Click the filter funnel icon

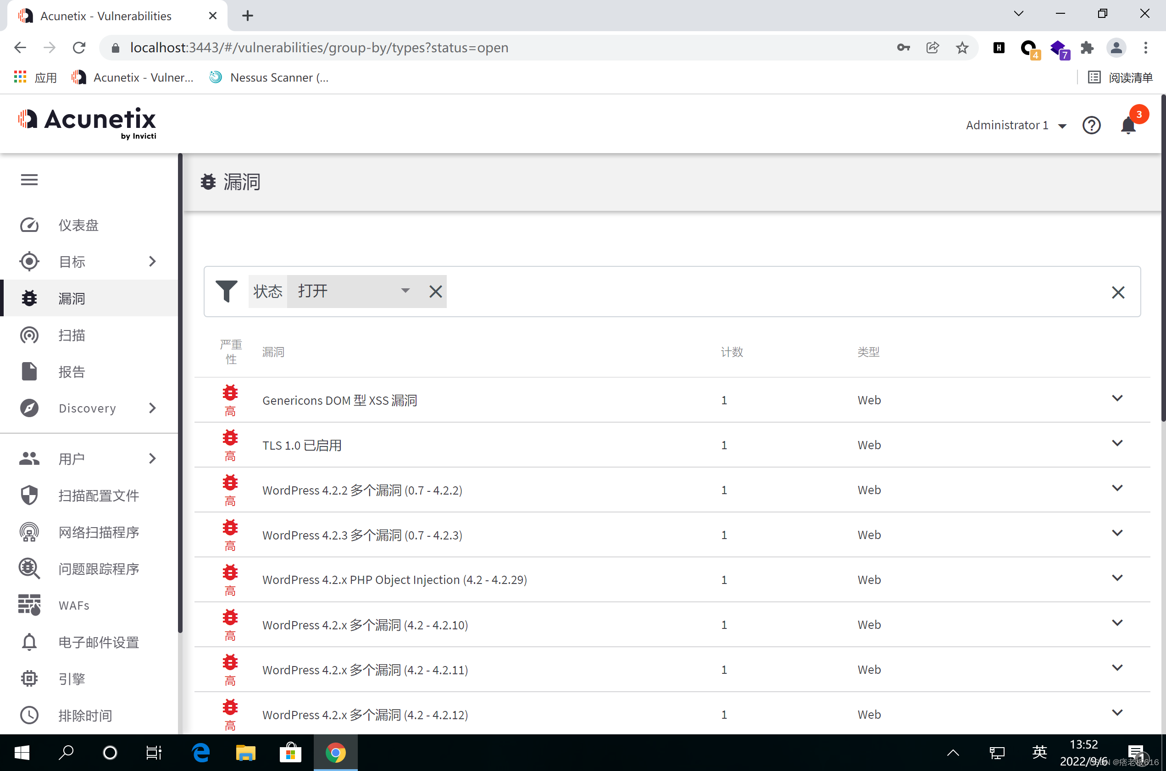tap(226, 292)
